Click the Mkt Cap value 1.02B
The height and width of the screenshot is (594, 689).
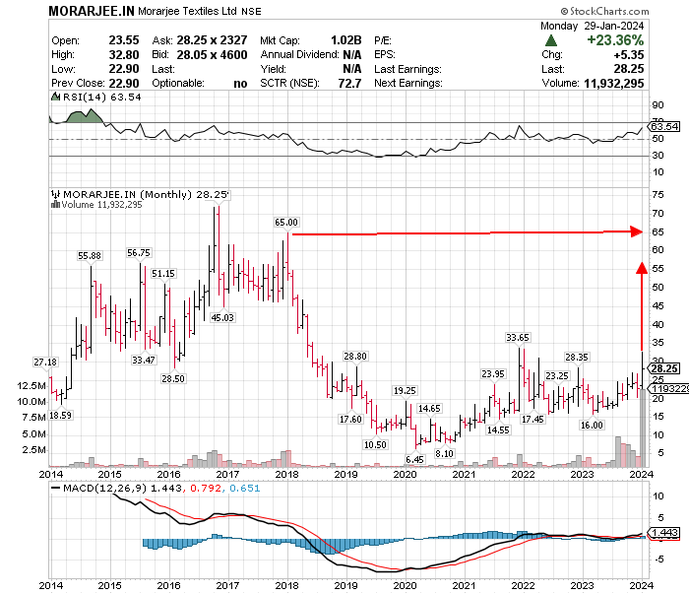click(346, 40)
